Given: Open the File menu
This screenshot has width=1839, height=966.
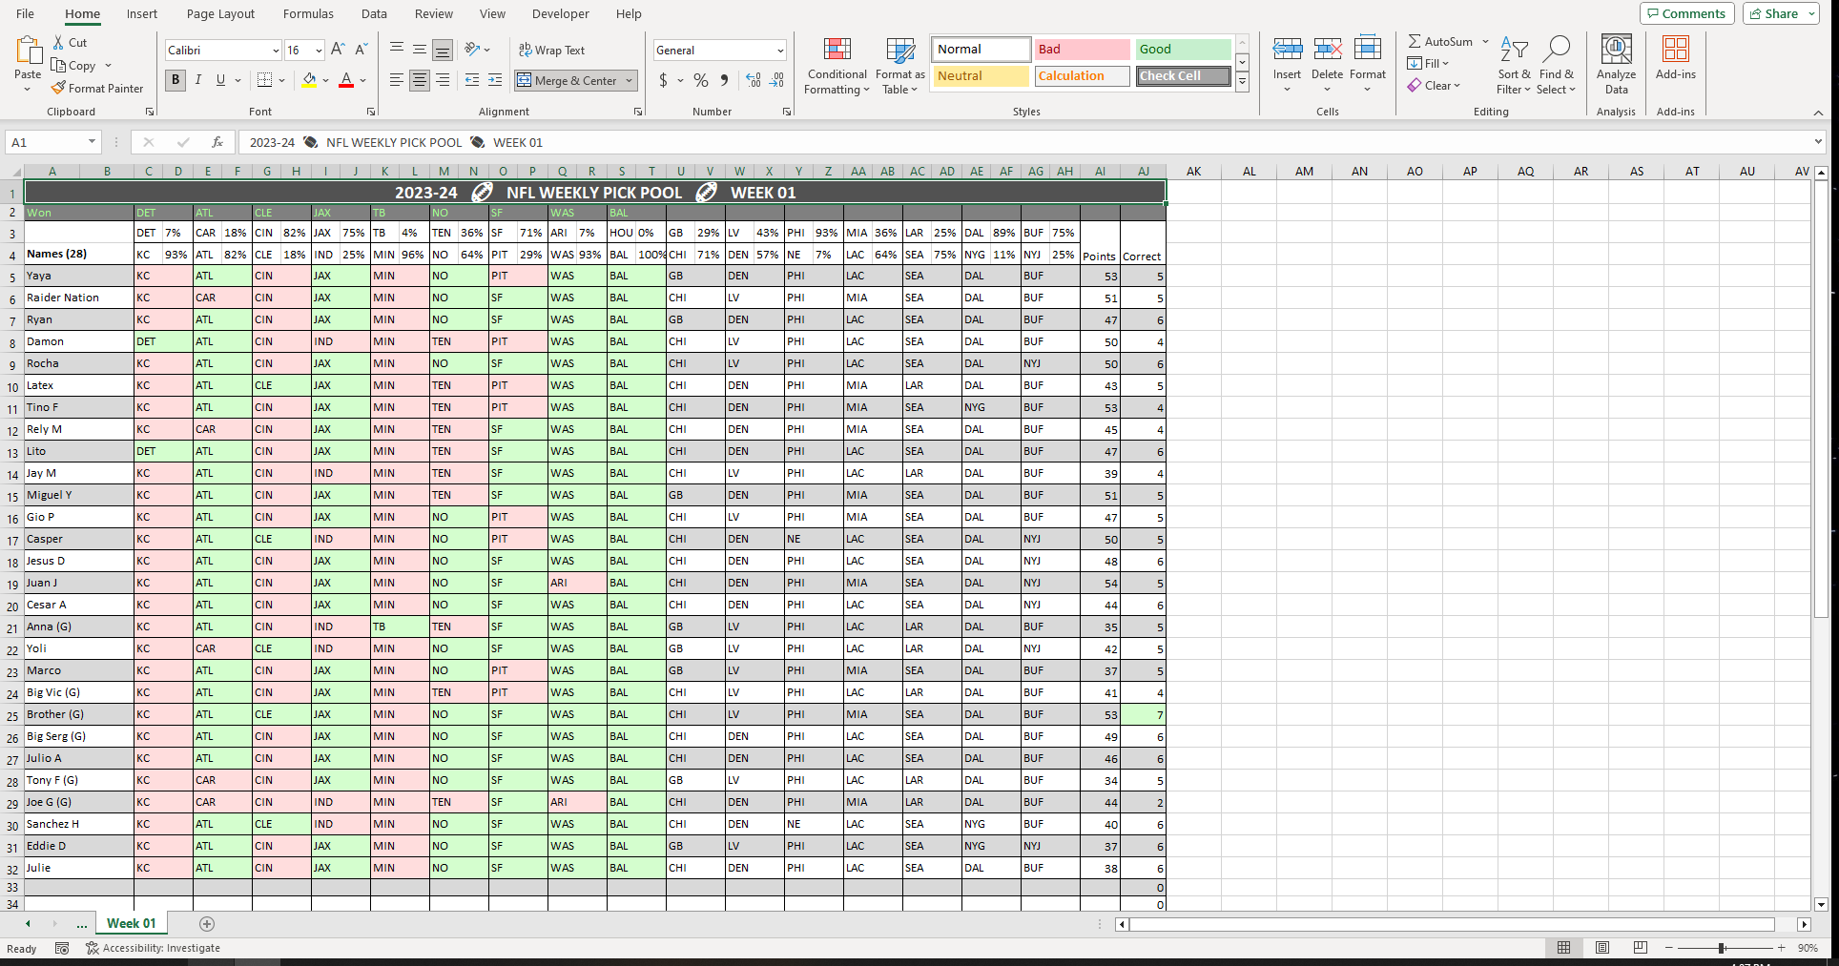Looking at the screenshot, I should (26, 13).
